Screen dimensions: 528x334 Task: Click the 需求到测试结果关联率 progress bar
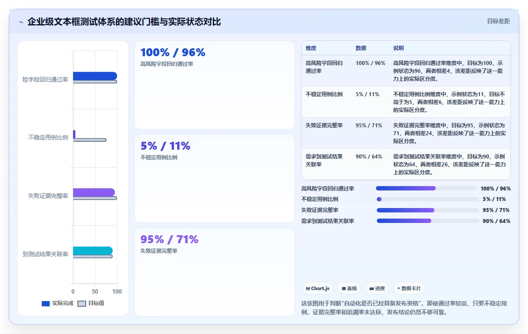tap(427, 221)
